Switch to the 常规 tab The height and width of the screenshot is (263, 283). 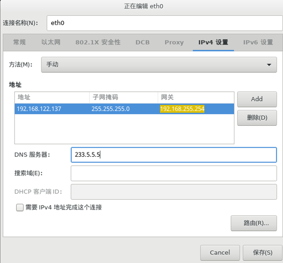click(19, 42)
